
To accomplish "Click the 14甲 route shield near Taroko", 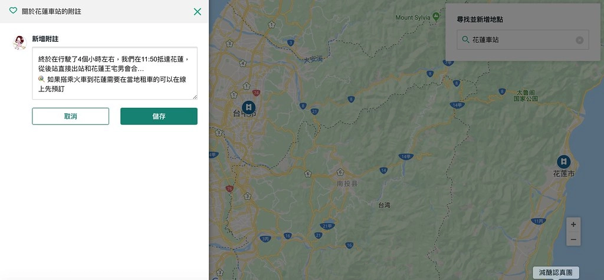I will (x=457, y=105).
